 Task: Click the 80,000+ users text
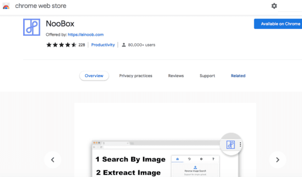pos(142,45)
